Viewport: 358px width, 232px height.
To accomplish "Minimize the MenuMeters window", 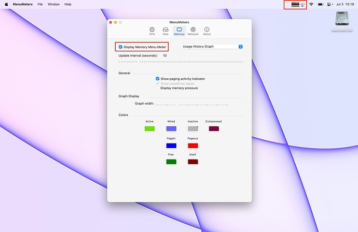I will (x=116, y=22).
